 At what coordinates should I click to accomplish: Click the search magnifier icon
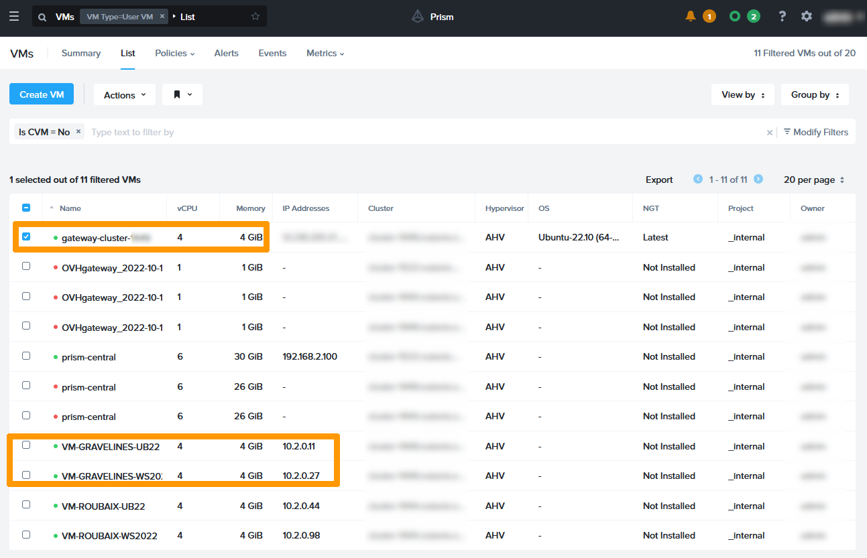(x=42, y=17)
